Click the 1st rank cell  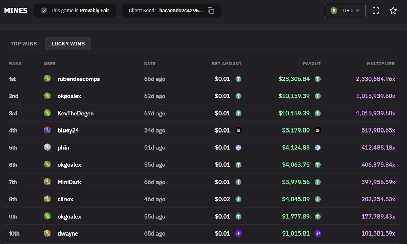(12, 79)
